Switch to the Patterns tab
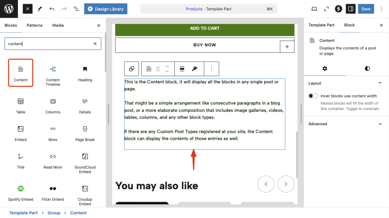 (35, 25)
